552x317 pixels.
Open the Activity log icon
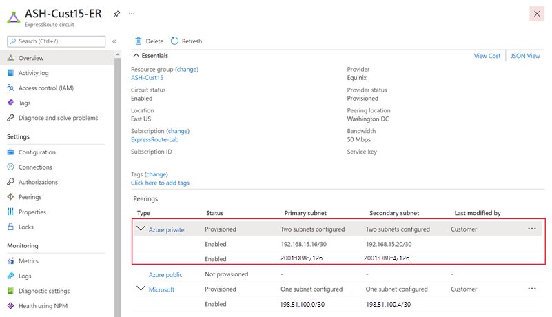click(11, 73)
